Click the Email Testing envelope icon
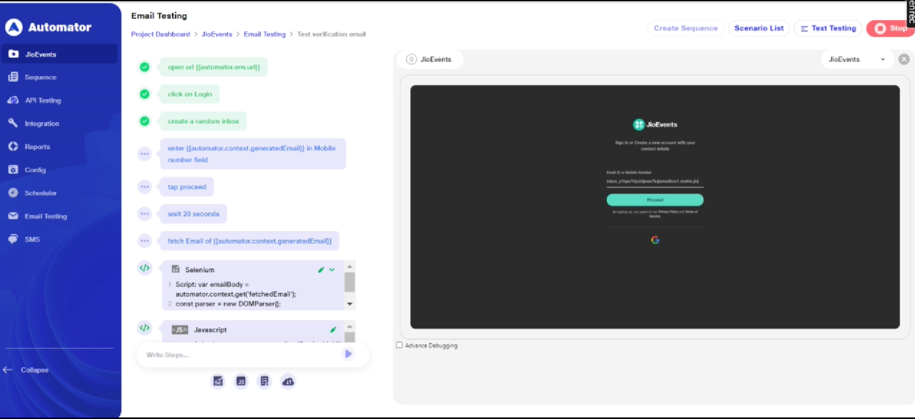Image resolution: width=915 pixels, height=419 pixels. pyautogui.click(x=13, y=216)
